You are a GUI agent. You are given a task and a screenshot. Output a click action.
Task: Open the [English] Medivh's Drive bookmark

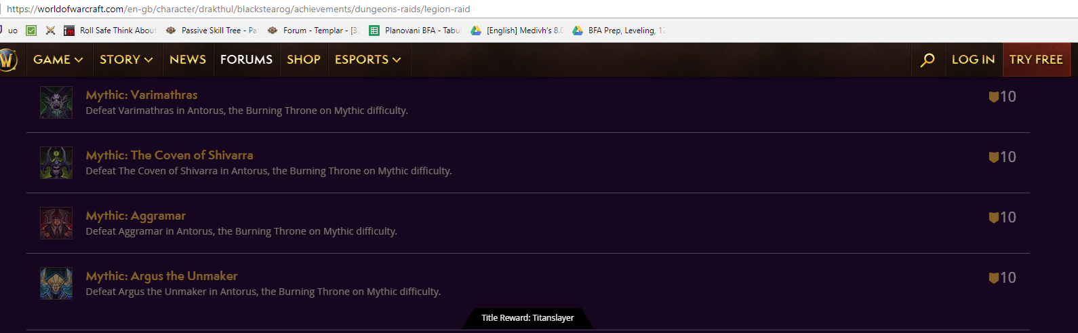tap(517, 31)
